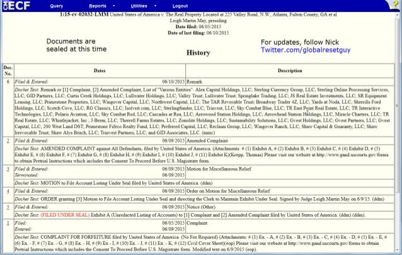Click the "Amended Complaint" description cell
Image resolution: width=402 pixels, height=255 pixels.
click(290, 140)
